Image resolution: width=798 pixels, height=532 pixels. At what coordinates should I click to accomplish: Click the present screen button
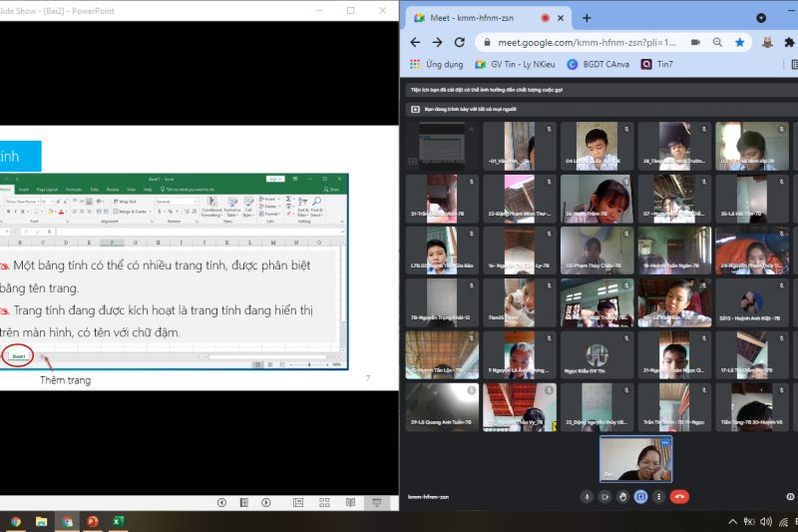[641, 496]
